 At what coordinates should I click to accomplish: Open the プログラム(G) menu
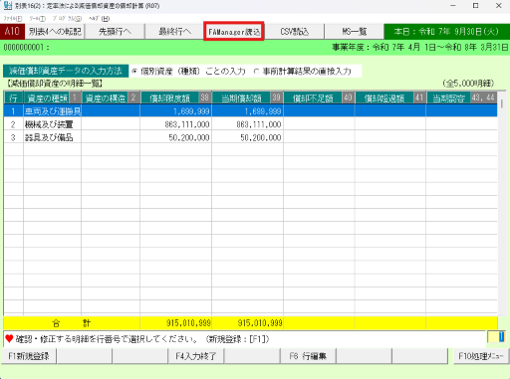click(x=67, y=19)
